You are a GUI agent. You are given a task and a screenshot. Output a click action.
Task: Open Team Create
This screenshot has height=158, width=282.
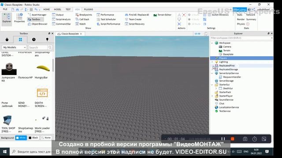pyautogui.click(x=133, y=19)
